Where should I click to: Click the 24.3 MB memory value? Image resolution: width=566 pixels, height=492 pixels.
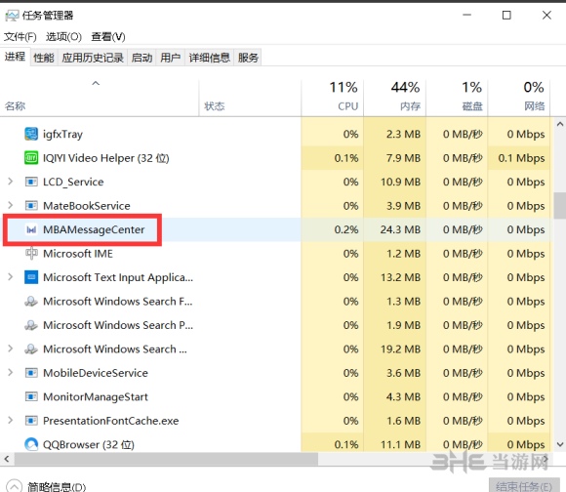pyautogui.click(x=400, y=229)
